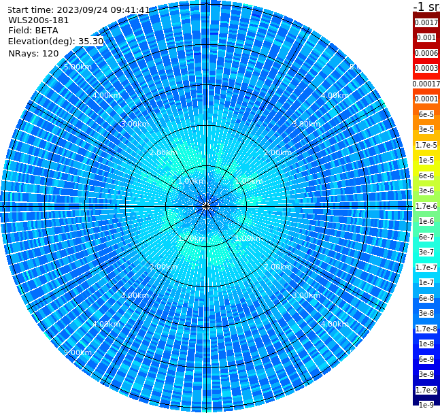
Task: Click the NRays: 120 label
Action: 33,53
